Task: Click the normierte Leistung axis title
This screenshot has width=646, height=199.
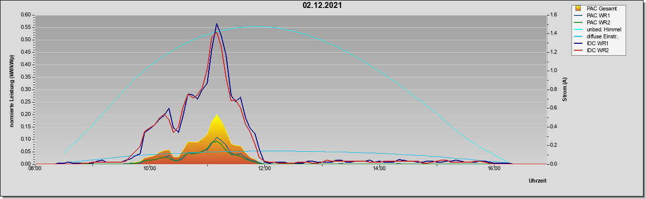Action: point(11,89)
